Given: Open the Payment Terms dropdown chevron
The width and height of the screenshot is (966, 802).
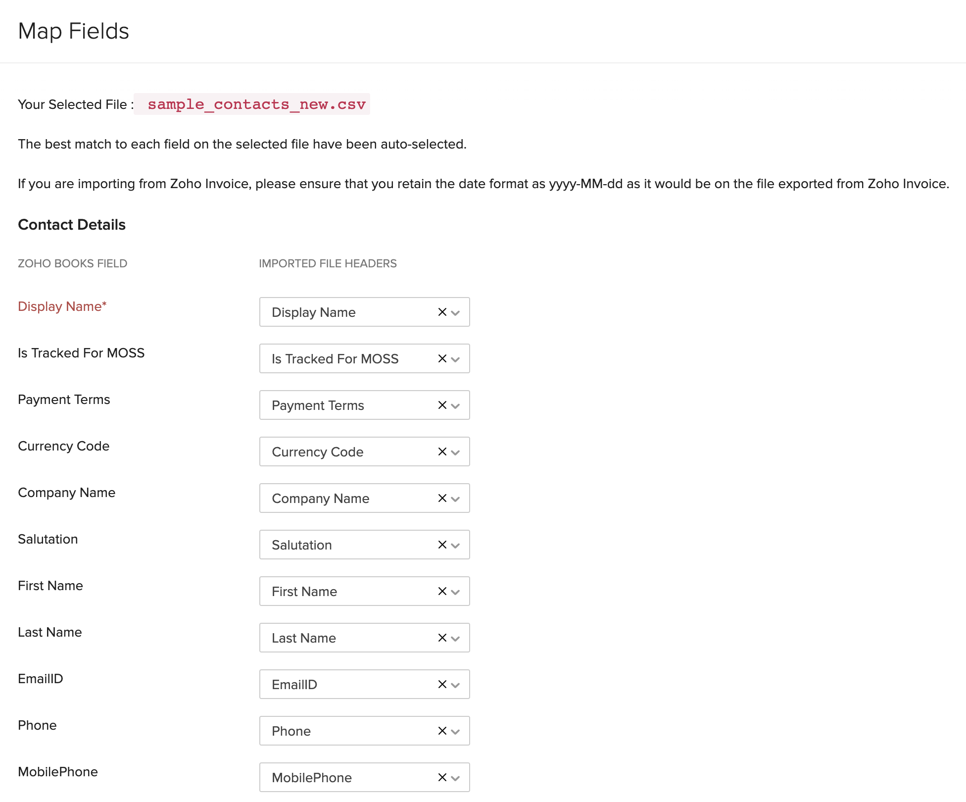Looking at the screenshot, I should coord(456,406).
